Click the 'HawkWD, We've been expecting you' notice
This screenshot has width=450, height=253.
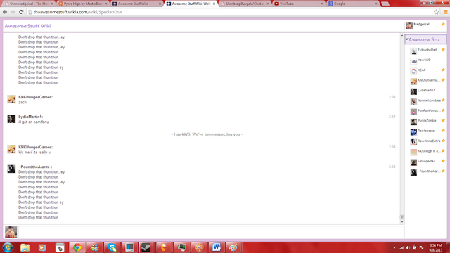coord(207,134)
